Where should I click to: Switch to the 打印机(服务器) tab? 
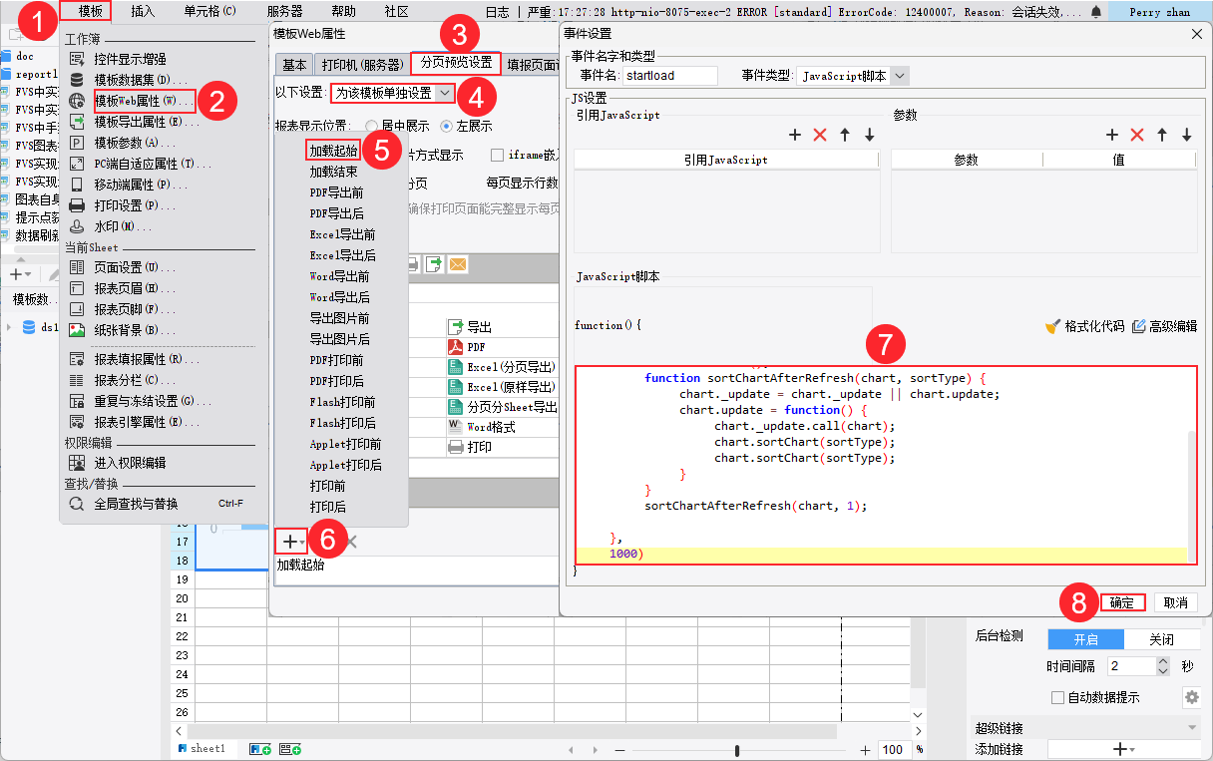pos(361,65)
